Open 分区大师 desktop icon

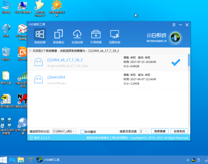tap(23, 54)
